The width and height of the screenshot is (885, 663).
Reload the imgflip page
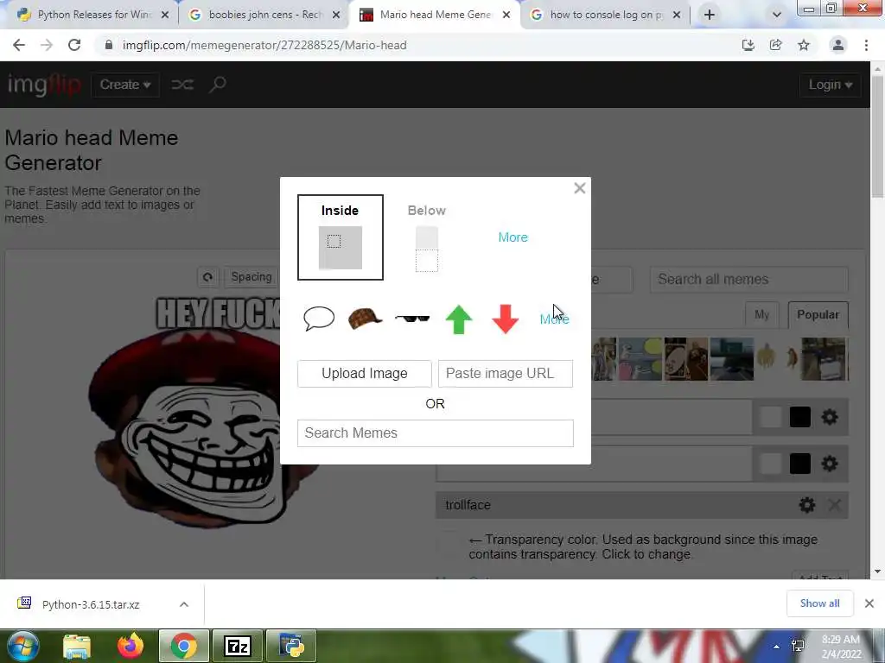click(x=74, y=45)
